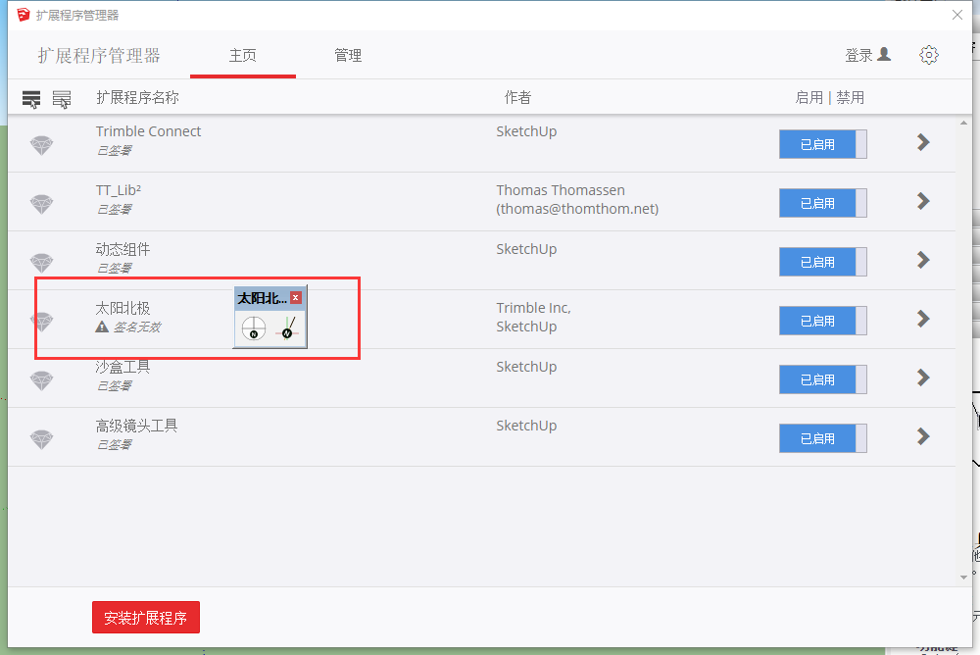The image size is (980, 655).
Task: Close the 扩展程序管理器 window
Action: point(956,15)
